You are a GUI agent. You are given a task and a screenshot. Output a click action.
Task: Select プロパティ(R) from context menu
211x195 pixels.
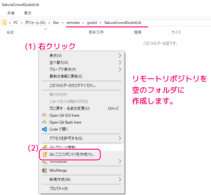click(59, 189)
